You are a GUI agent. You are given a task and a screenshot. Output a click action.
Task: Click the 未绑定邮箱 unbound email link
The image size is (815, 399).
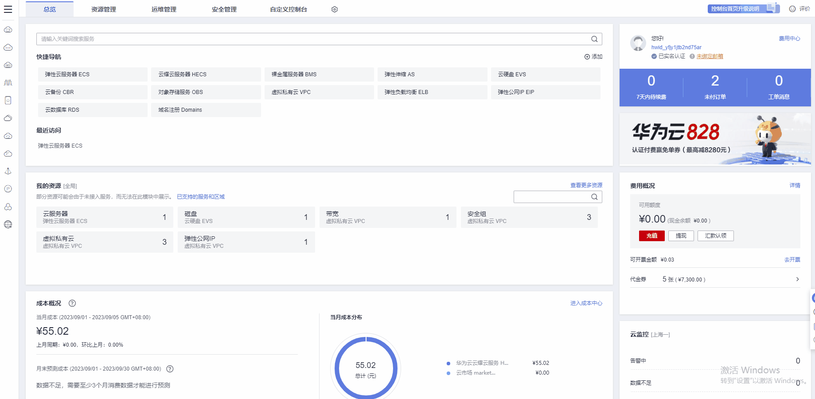(710, 56)
